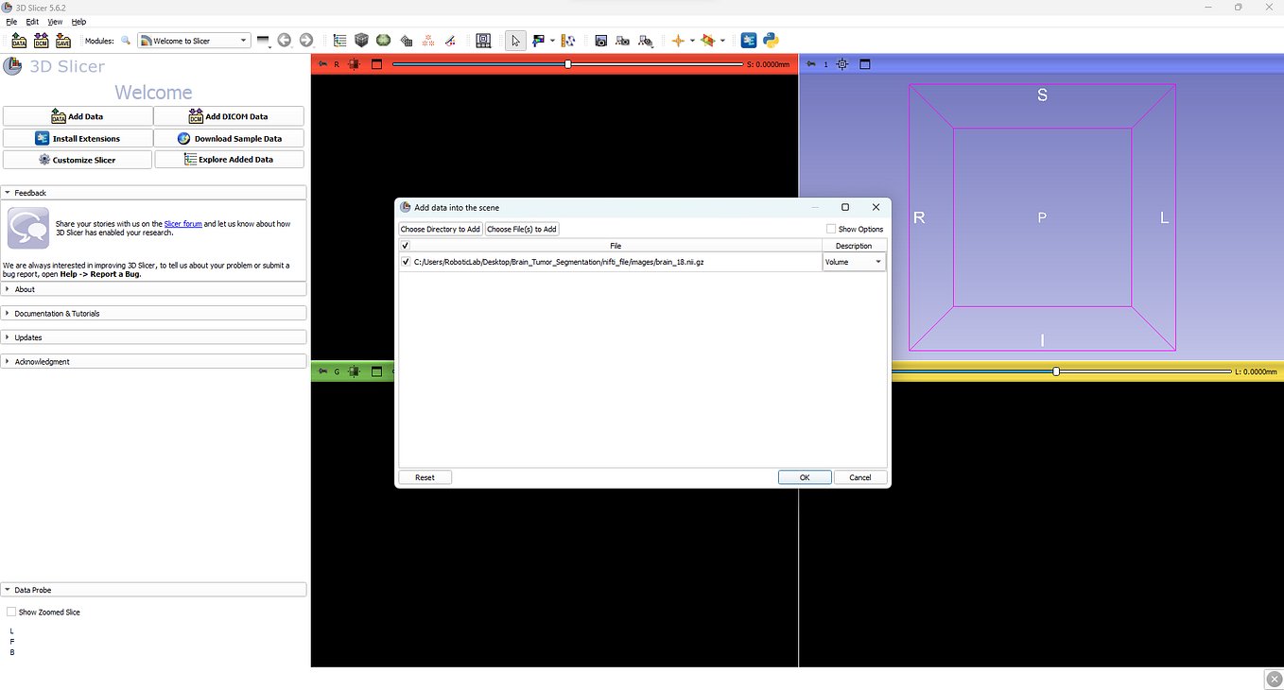
Task: Uncheck the brain_18.nii.gz file entry
Action: (x=405, y=261)
